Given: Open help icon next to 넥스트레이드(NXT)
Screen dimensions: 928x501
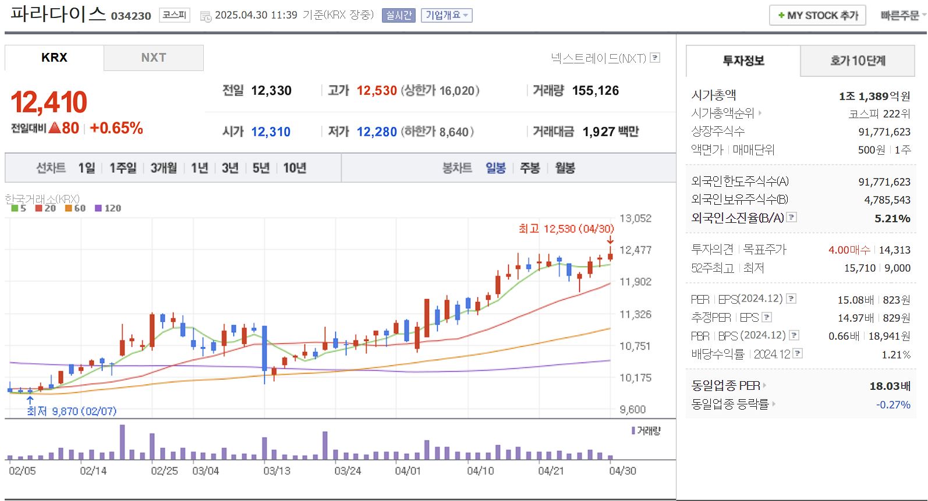Looking at the screenshot, I should (655, 58).
